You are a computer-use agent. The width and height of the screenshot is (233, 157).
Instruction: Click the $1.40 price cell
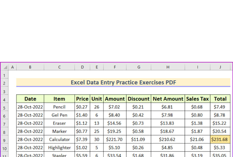click(x=82, y=115)
